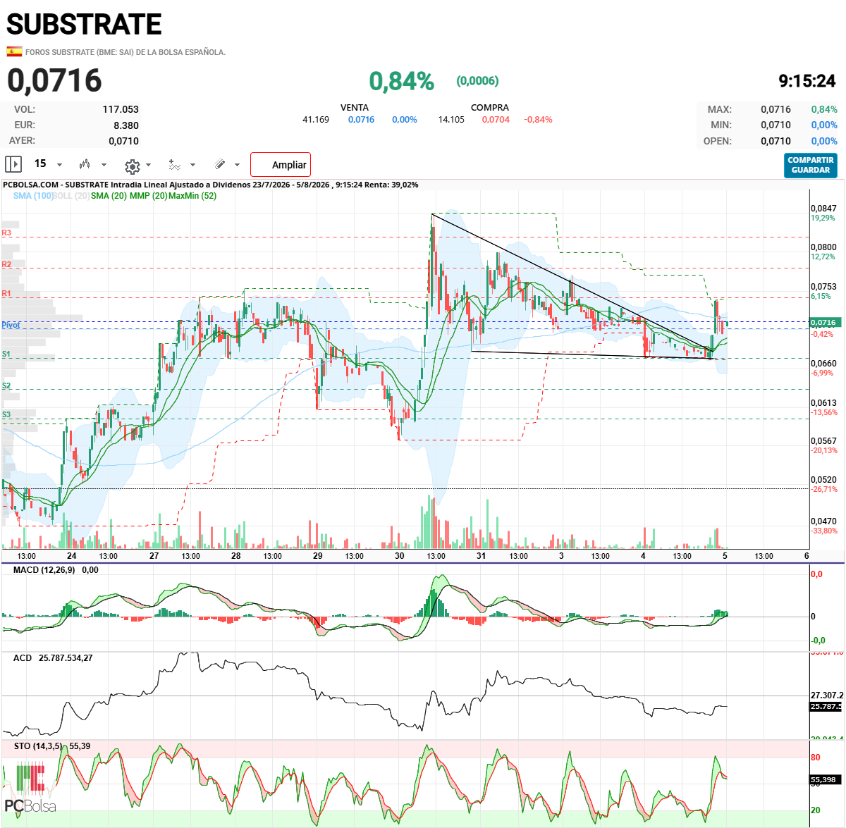The height and width of the screenshot is (828, 846).
Task: Expand the indicators dropdown arrow
Action: [192, 165]
